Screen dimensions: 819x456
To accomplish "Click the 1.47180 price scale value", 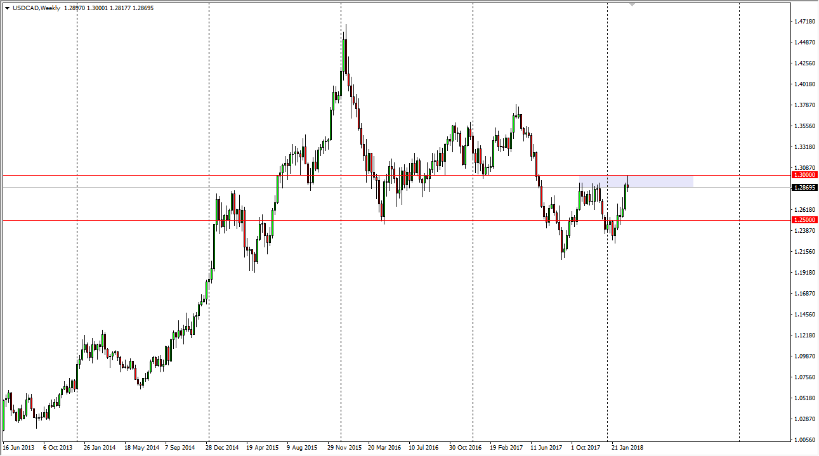I will pyautogui.click(x=804, y=22).
